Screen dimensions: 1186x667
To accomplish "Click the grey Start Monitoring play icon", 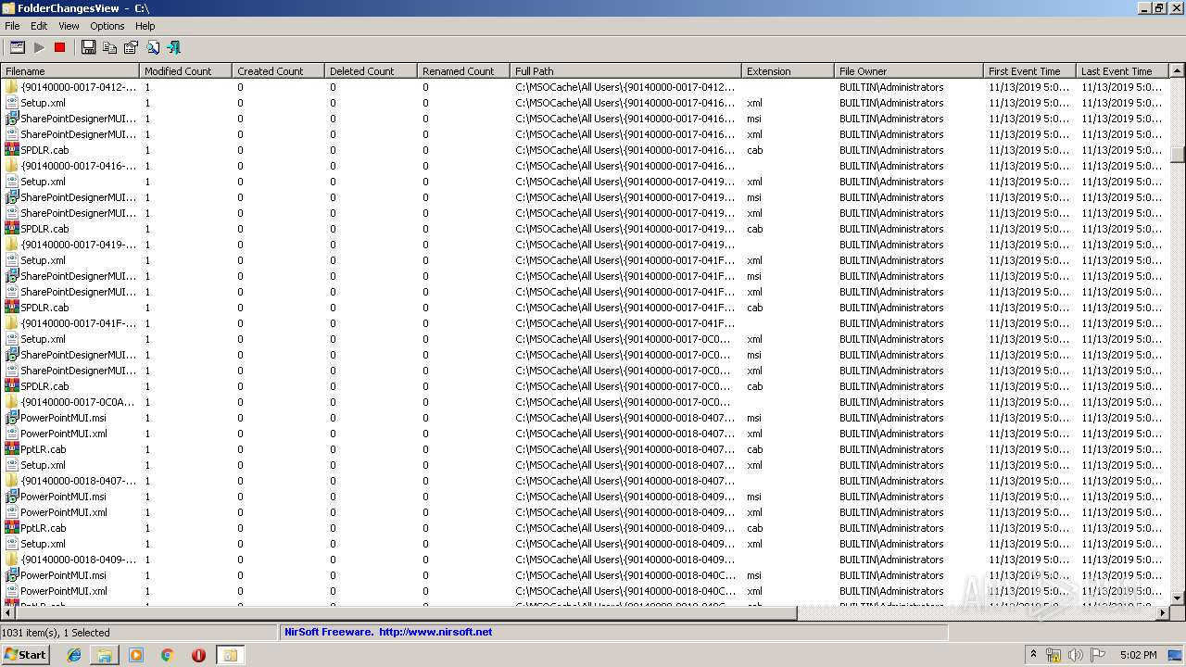I will pos(39,47).
